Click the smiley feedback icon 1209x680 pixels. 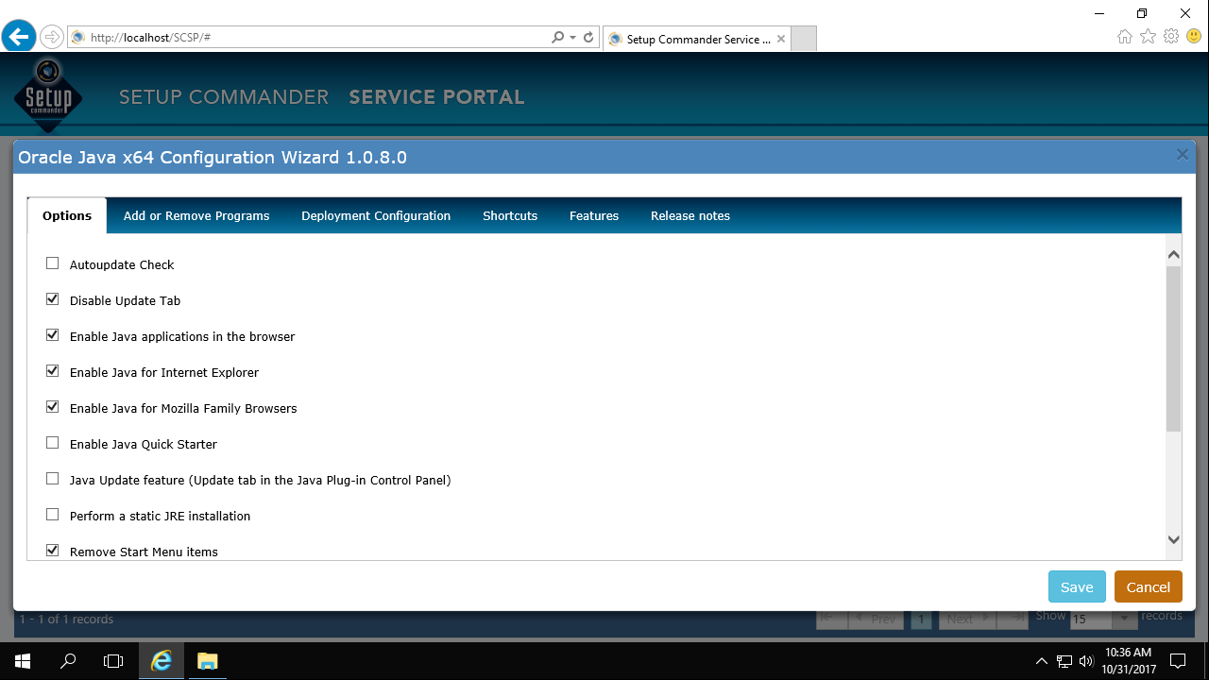tap(1194, 37)
